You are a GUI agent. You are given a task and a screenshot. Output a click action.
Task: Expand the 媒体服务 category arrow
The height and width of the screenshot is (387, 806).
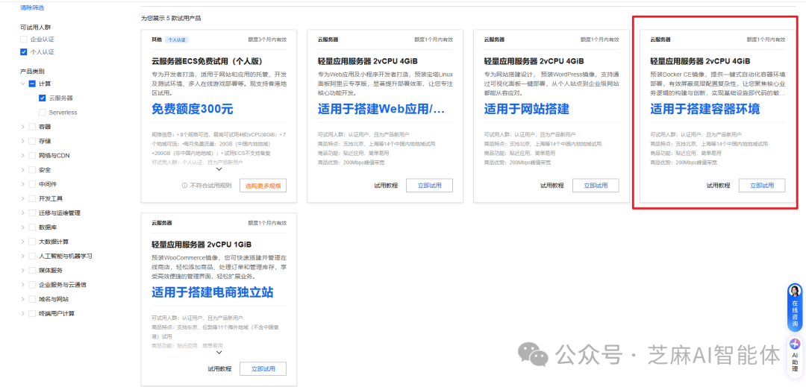tap(22, 270)
